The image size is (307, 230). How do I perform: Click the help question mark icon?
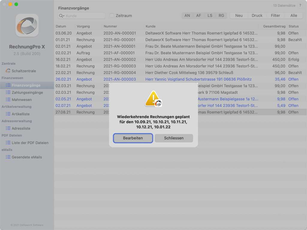point(300,5)
